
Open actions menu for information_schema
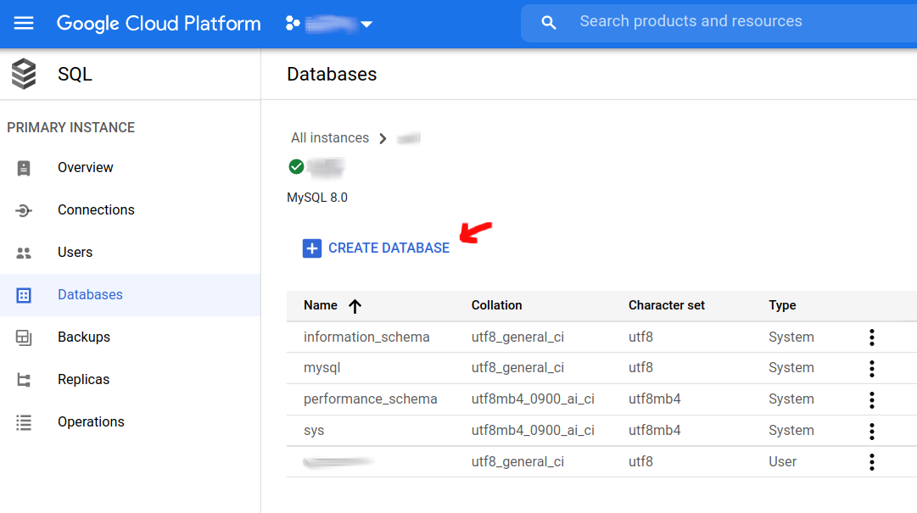click(871, 337)
